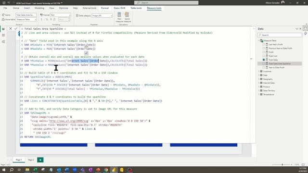Click the title bar Search box
The width and height of the screenshot is (308, 173).
167,3
